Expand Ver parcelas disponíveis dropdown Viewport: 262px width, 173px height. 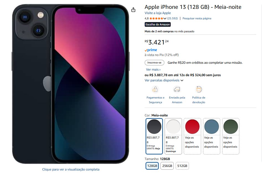pos(164,80)
